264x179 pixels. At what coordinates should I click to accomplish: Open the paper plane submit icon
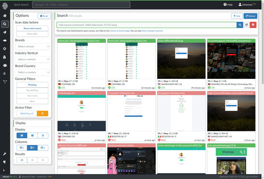5,32
